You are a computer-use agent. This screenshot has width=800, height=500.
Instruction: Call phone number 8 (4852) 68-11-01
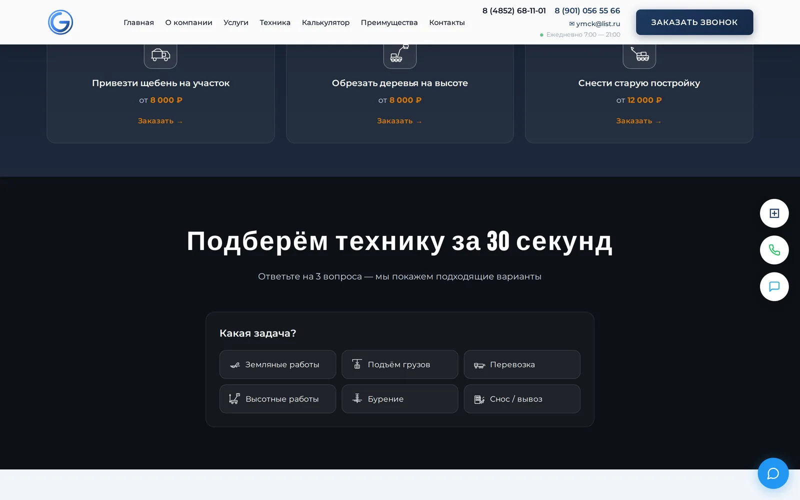(x=514, y=10)
